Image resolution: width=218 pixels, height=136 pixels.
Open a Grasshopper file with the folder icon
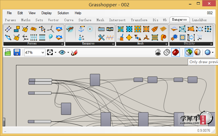[x=8, y=53]
